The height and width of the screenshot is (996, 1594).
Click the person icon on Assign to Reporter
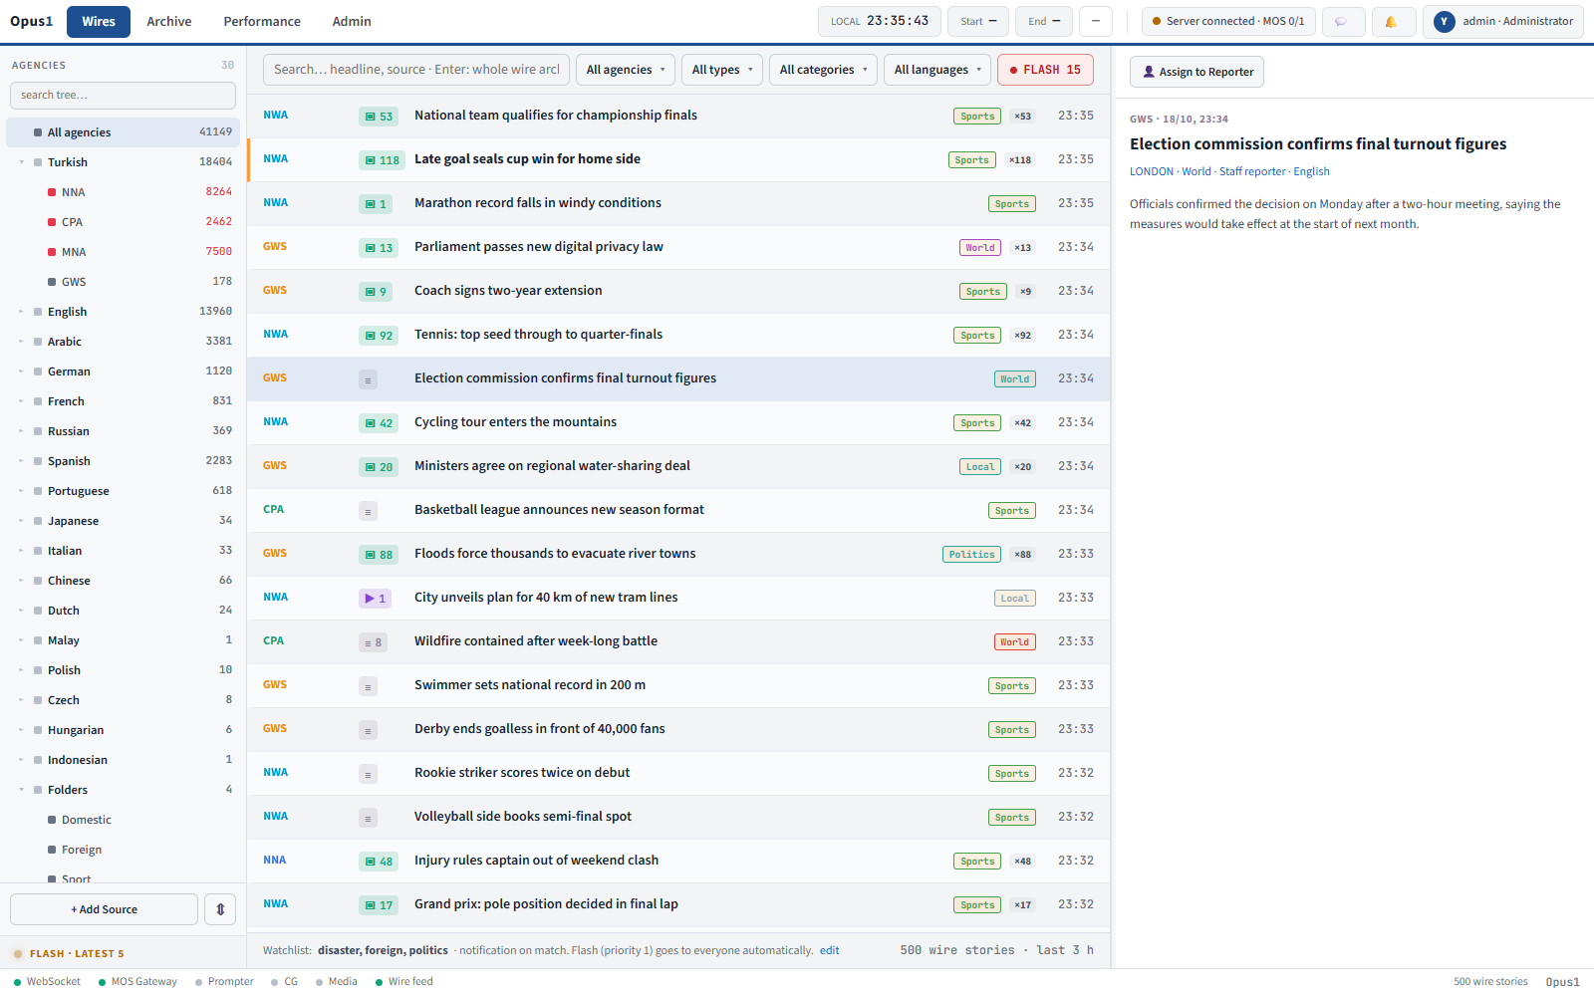(1148, 72)
